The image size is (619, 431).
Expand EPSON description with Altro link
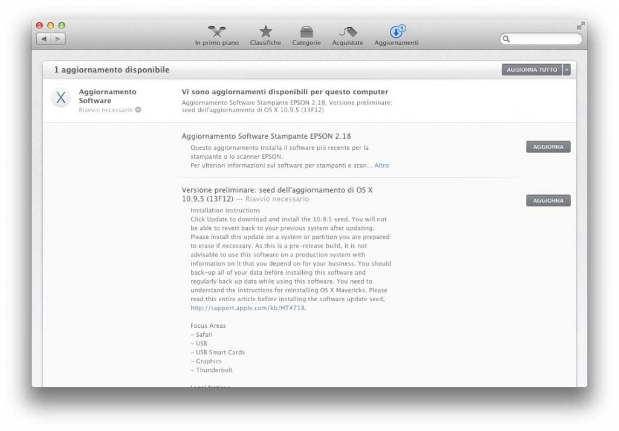click(x=381, y=165)
